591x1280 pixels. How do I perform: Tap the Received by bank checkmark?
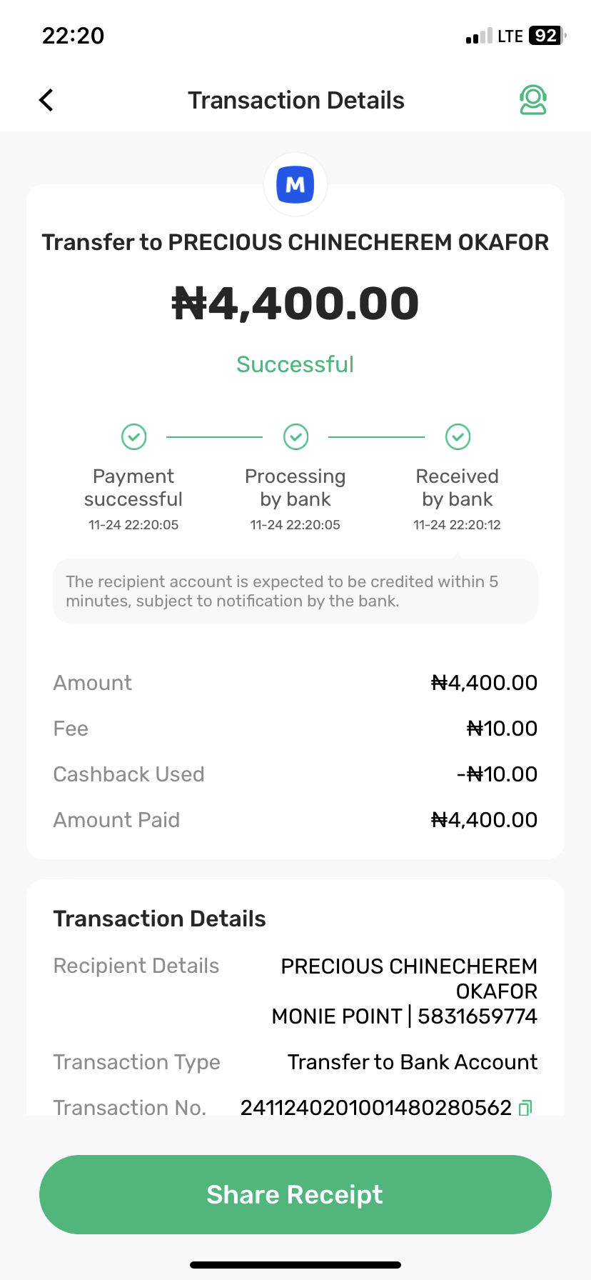[x=458, y=436]
